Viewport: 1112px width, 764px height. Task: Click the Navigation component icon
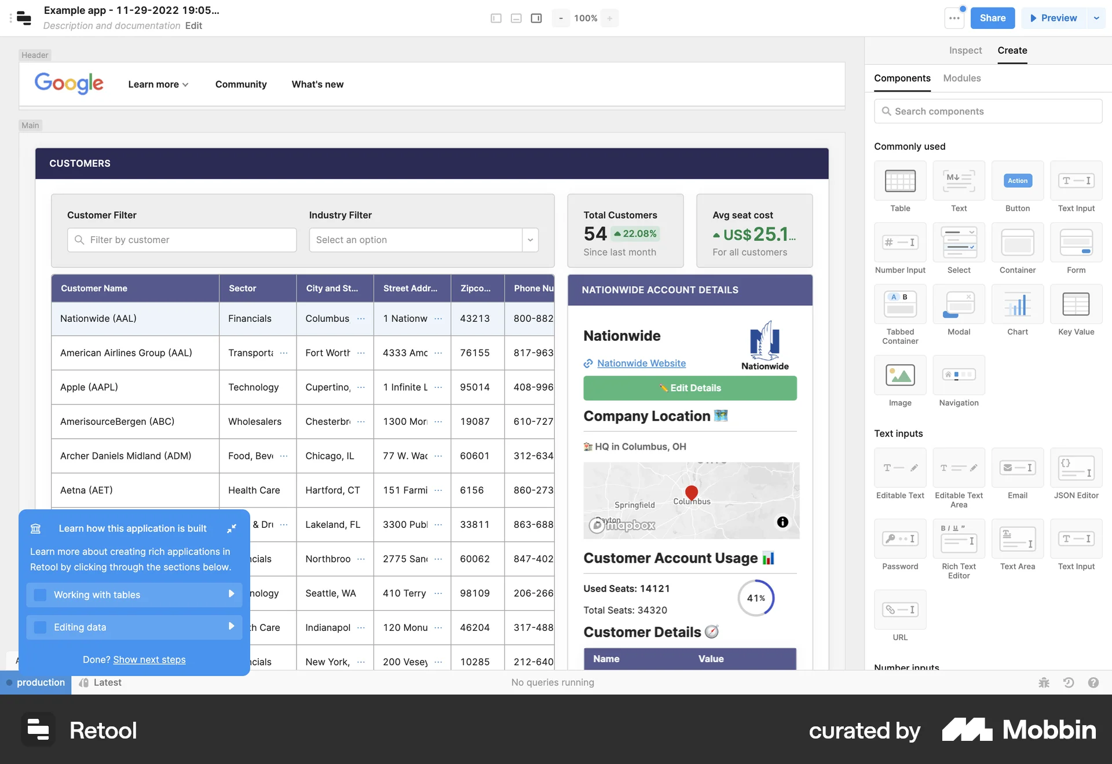point(959,374)
